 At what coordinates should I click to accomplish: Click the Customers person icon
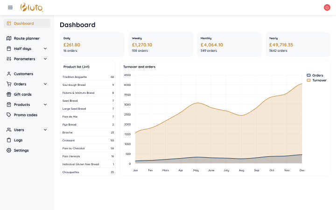tap(9, 74)
